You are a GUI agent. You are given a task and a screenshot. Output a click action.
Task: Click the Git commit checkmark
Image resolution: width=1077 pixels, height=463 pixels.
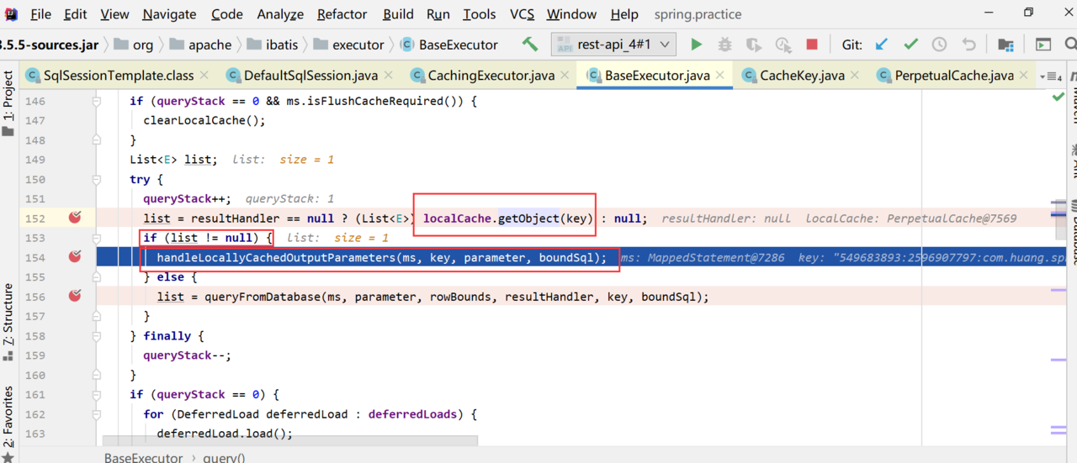click(x=910, y=45)
